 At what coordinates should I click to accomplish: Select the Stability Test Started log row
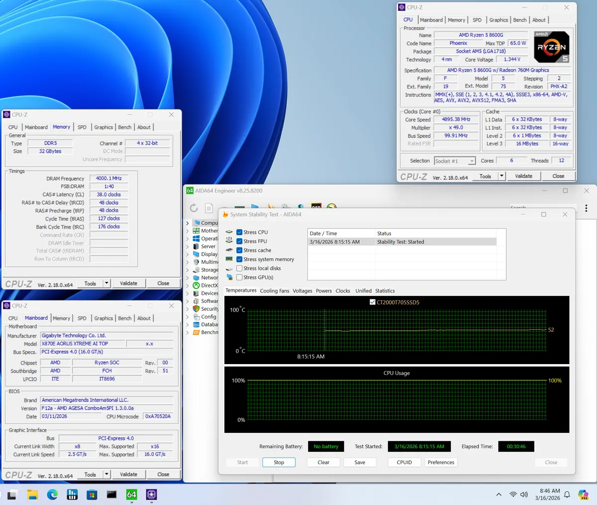click(x=402, y=242)
